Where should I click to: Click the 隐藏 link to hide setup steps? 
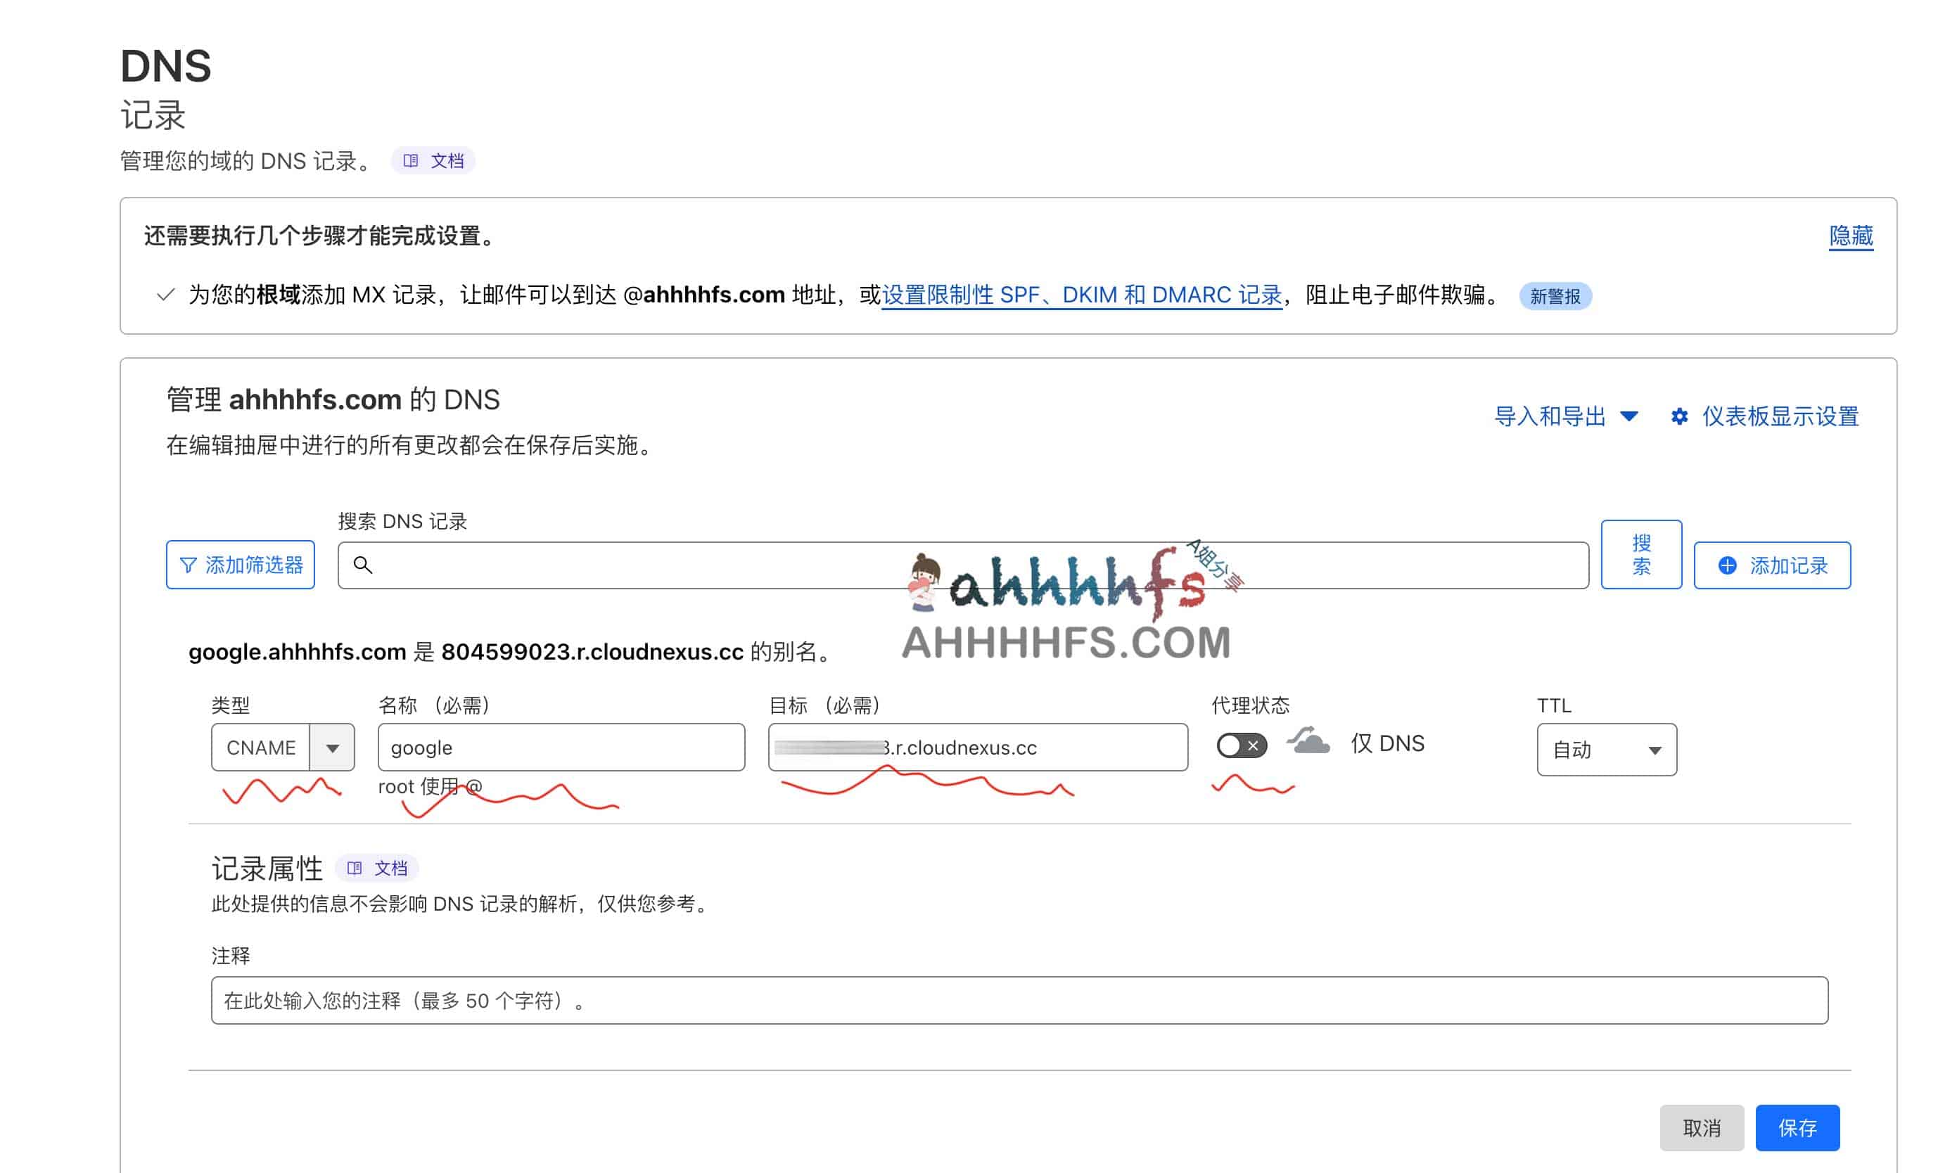[x=1849, y=236]
